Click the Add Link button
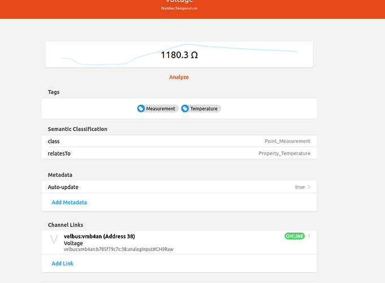The image size is (385, 283). pyautogui.click(x=62, y=263)
